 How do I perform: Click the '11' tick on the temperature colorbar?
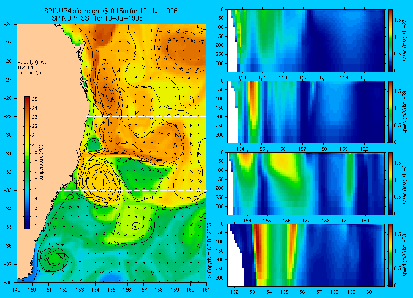tap(35, 226)
